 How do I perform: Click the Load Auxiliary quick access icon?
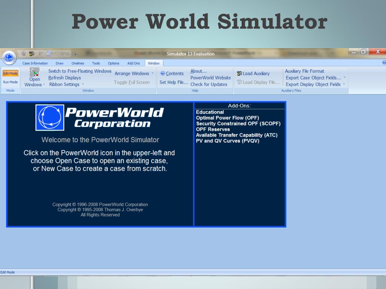[32, 53]
